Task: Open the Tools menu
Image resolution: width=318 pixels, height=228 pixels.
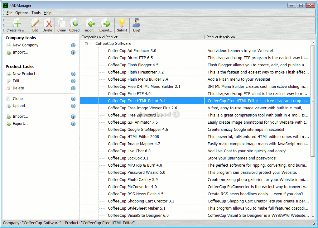Action: [36, 13]
